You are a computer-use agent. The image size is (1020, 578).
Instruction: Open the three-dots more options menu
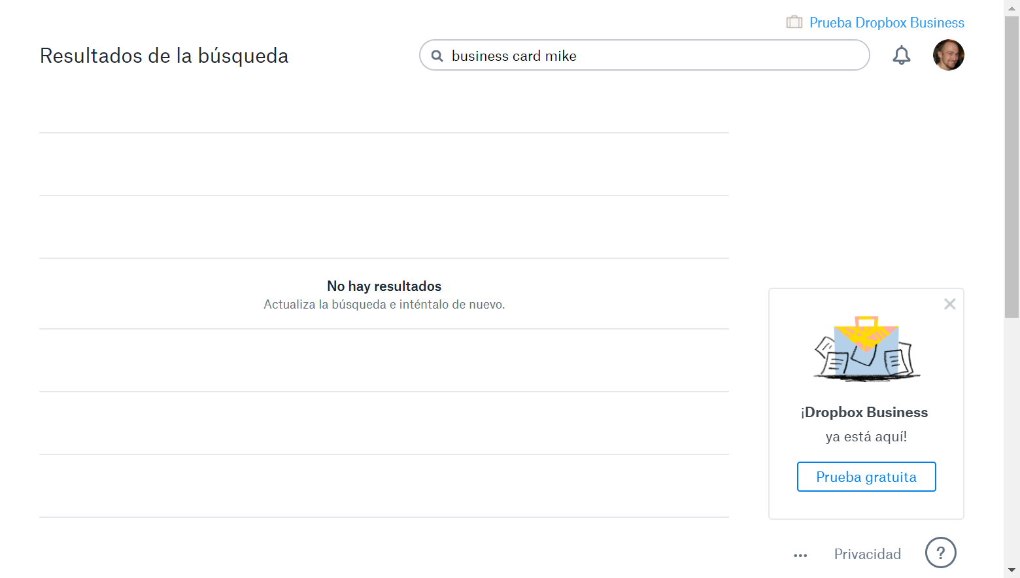pos(800,555)
